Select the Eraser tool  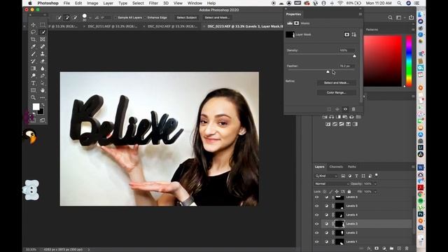[x=42, y=61]
